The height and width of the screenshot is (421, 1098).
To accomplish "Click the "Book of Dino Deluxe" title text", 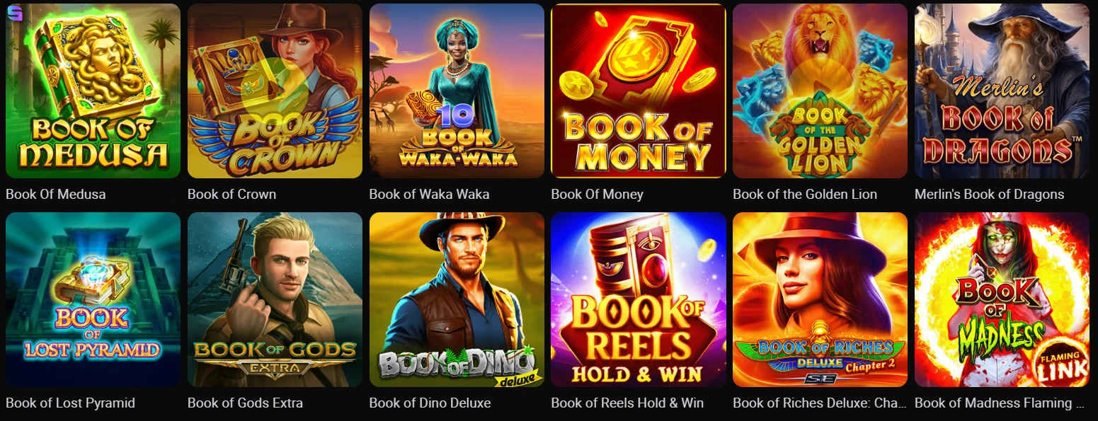I will (x=430, y=403).
